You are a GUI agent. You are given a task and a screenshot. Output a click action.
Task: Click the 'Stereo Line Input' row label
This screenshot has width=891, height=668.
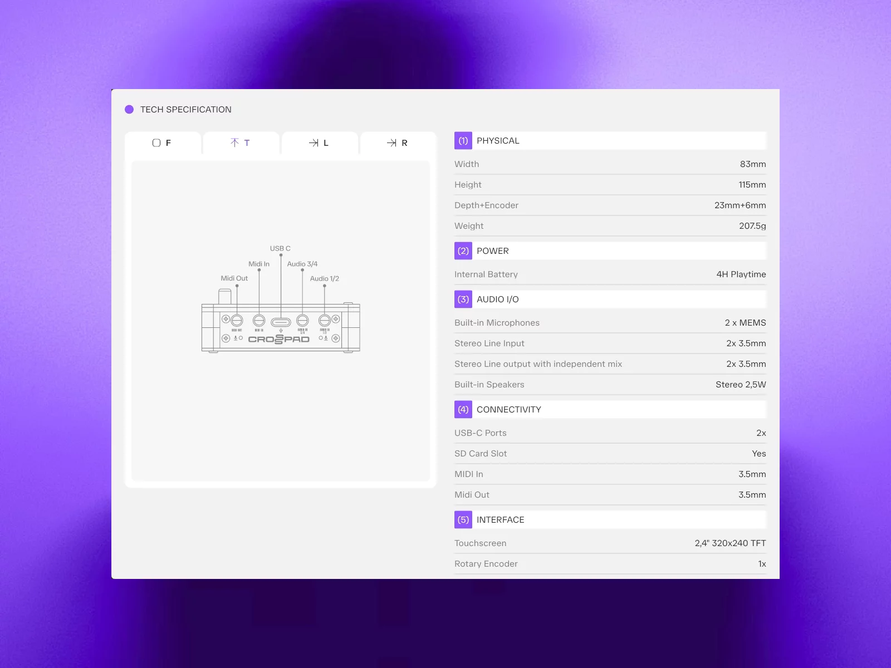[489, 343]
